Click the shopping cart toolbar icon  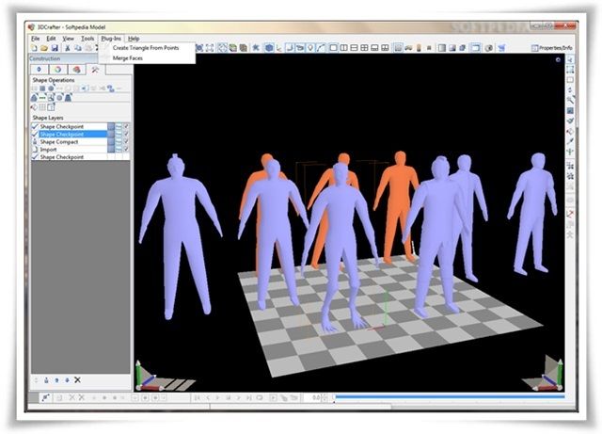pyautogui.click(x=501, y=48)
